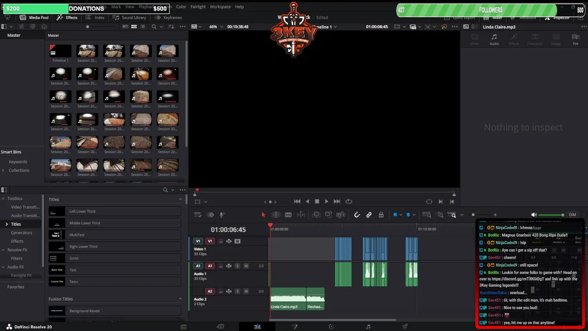Switch Media Pool to list view
Viewport: 588px width, 331px height.
pos(143,27)
